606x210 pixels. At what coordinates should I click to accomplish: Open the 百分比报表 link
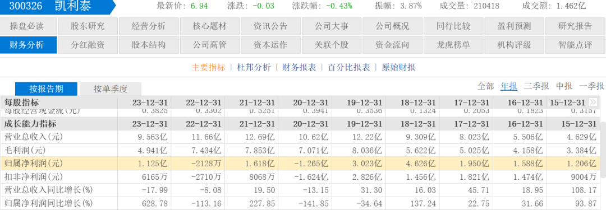349,67
